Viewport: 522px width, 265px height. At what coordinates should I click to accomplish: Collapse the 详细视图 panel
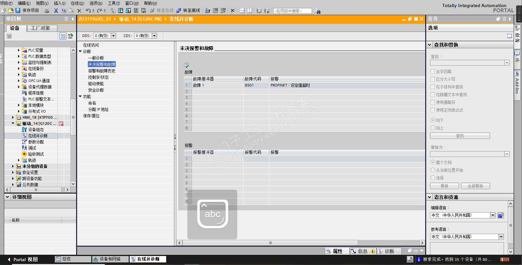pos(7,197)
